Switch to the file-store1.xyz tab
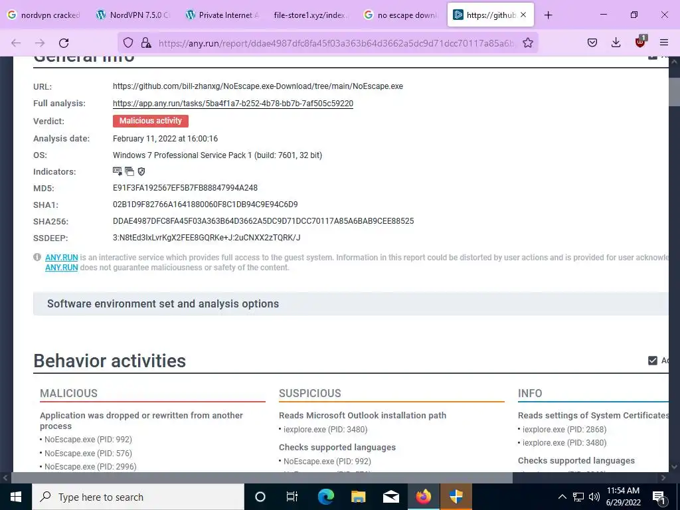The image size is (680, 510). tap(311, 15)
